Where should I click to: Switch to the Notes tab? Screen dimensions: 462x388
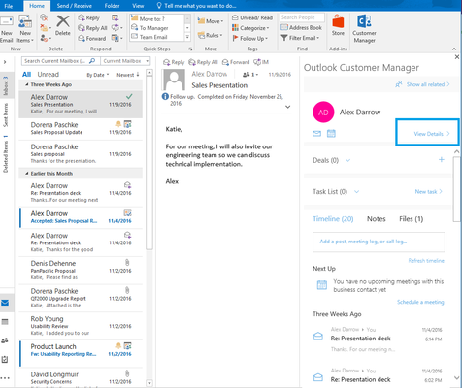pos(377,219)
